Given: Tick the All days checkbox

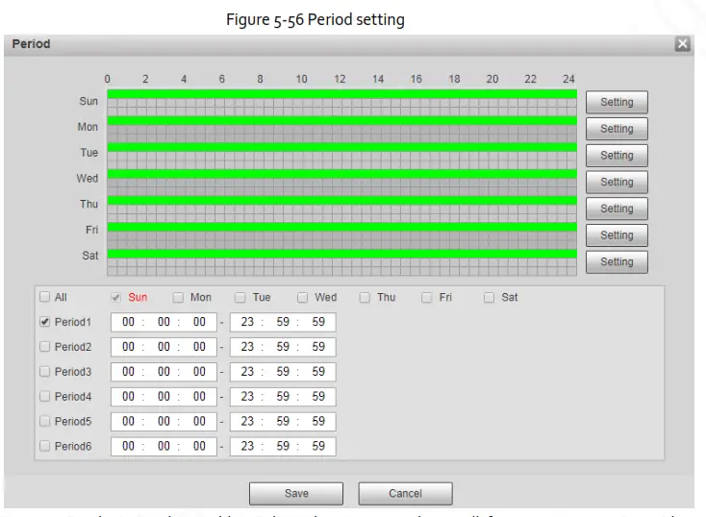Looking at the screenshot, I should 44,297.
